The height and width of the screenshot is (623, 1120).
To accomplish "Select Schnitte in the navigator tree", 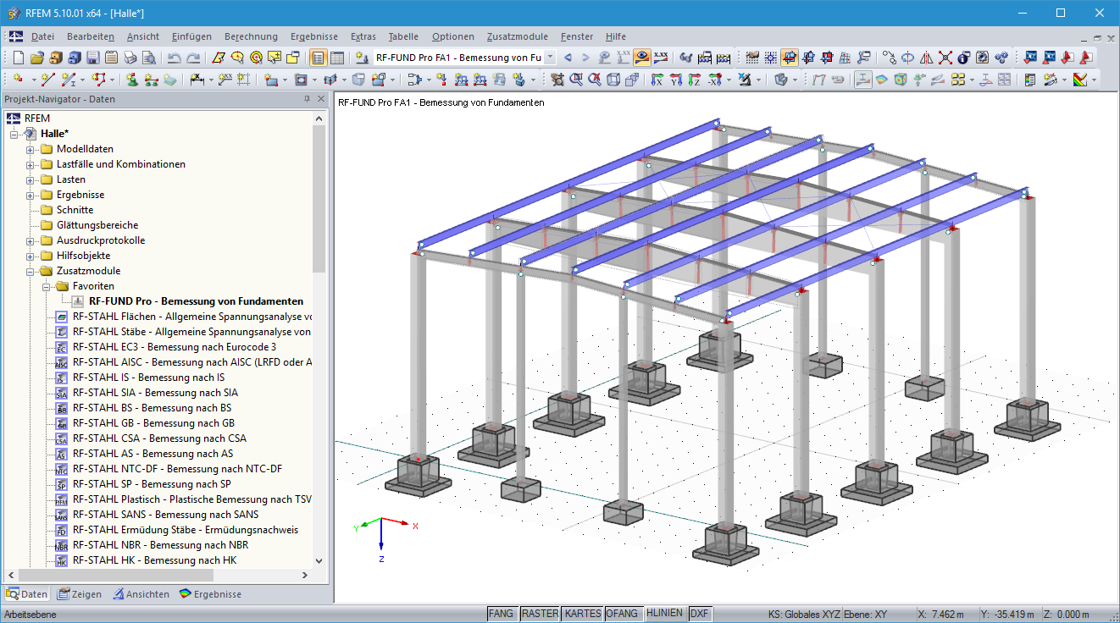I will [75, 210].
